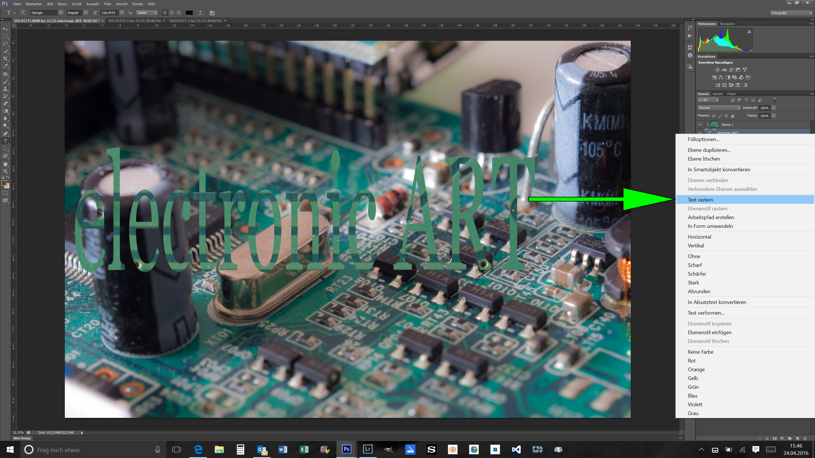Center-align the text
Viewport: 815px width, 458px height.
pyautogui.click(x=172, y=13)
